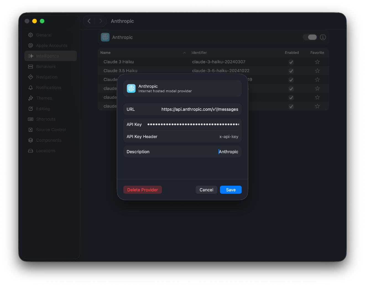This screenshot has width=365, height=286.
Task: Uncheck Enabled for Claude 3 Haiku
Action: (x=291, y=62)
